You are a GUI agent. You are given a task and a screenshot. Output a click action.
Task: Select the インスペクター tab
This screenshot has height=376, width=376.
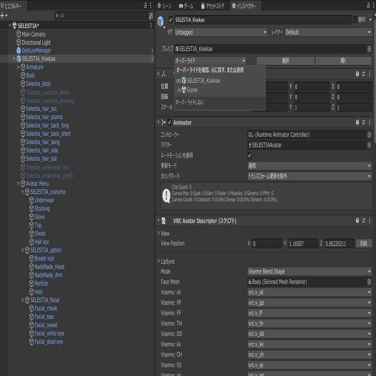pyautogui.click(x=244, y=6)
